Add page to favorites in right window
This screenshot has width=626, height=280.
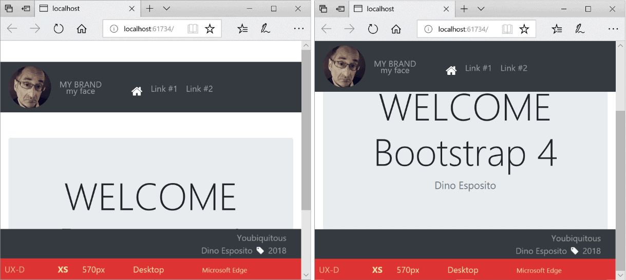point(524,29)
